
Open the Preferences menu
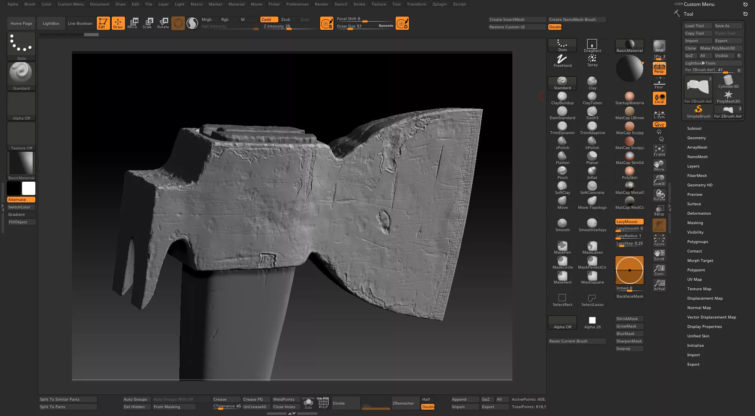(297, 4)
